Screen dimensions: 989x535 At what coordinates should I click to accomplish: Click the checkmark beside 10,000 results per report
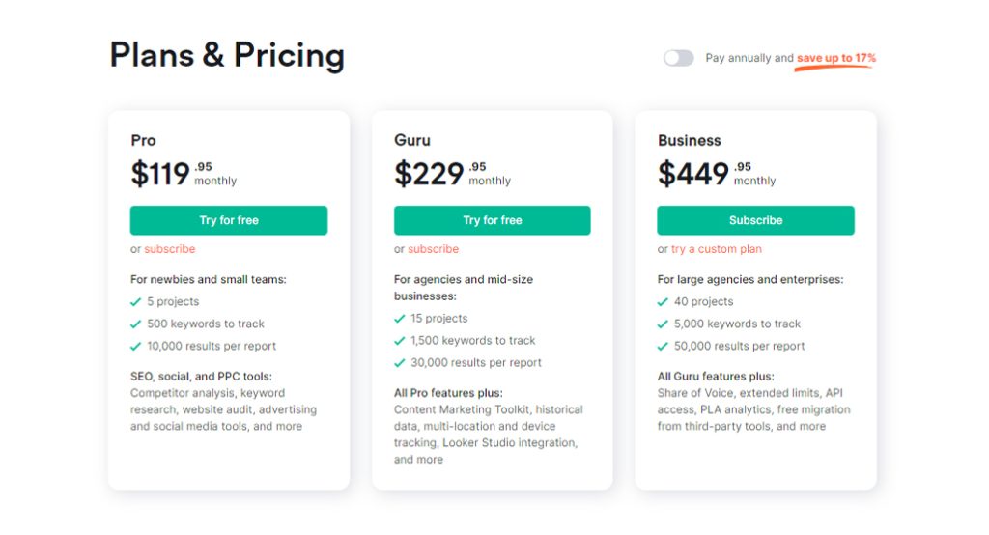click(x=135, y=347)
